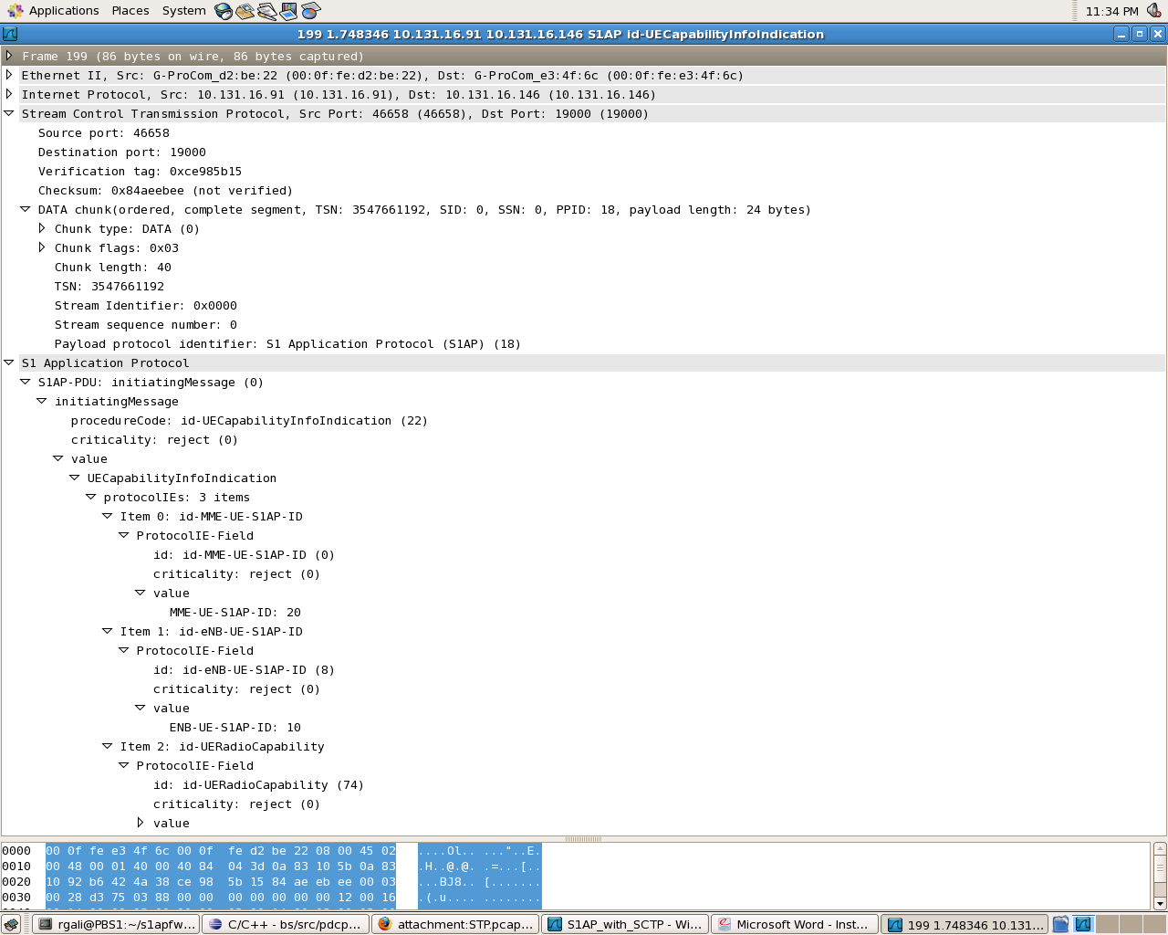
Task: Click the show desktop icon in taskbar
Action: click(12, 924)
